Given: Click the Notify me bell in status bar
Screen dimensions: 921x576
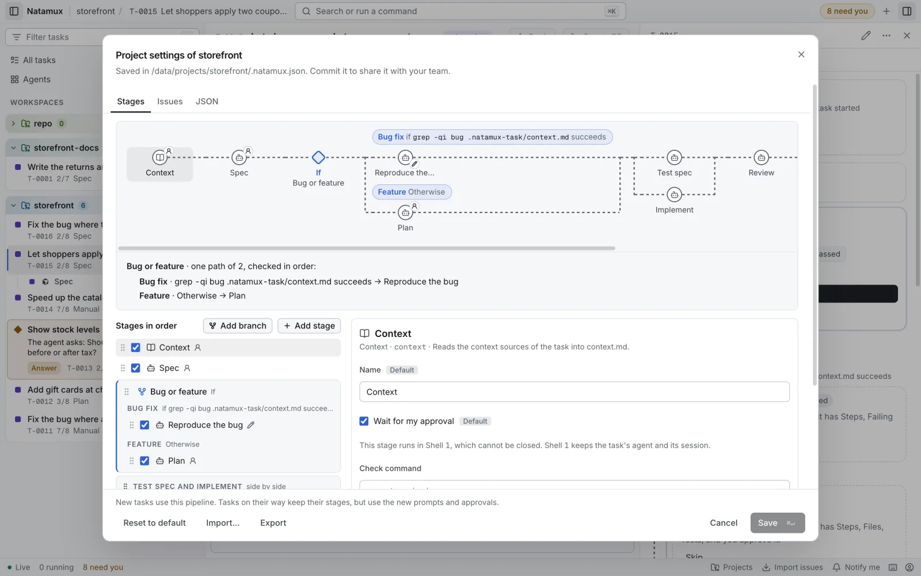Looking at the screenshot, I should tap(856, 567).
